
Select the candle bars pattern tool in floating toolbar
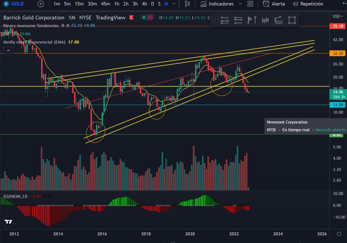(x=265, y=20)
